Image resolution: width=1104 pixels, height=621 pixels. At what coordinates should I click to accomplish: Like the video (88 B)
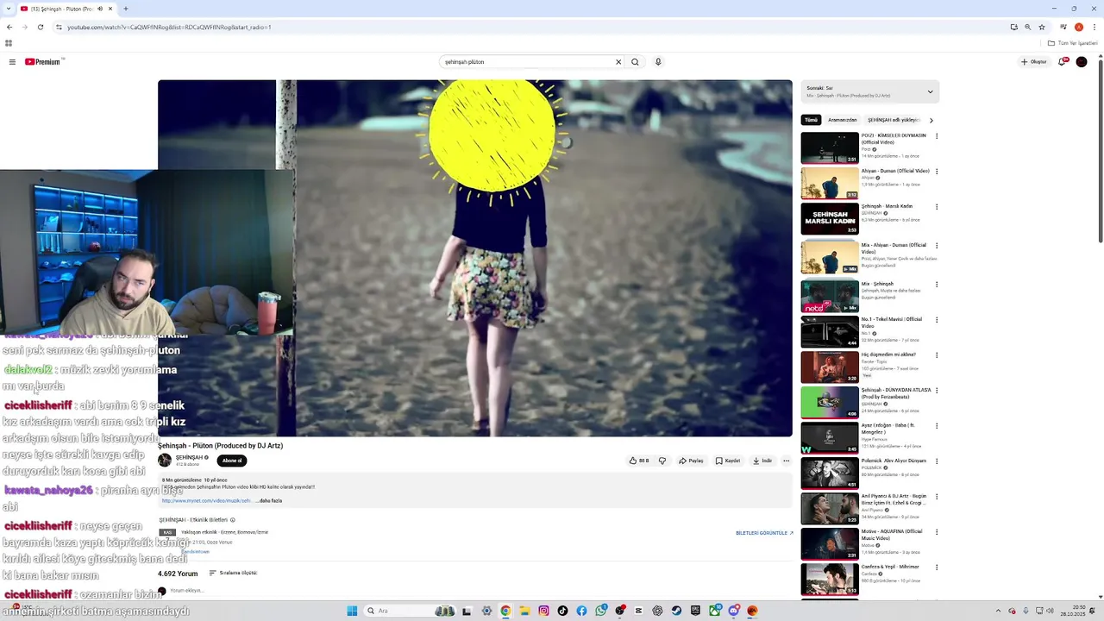639,461
